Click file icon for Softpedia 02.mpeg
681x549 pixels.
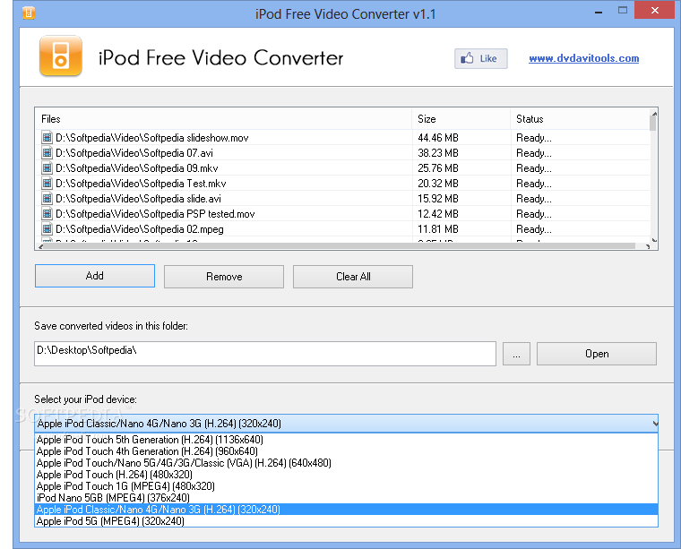(x=47, y=228)
